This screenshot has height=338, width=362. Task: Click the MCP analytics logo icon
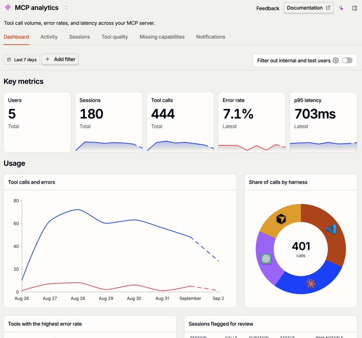[x=8, y=8]
